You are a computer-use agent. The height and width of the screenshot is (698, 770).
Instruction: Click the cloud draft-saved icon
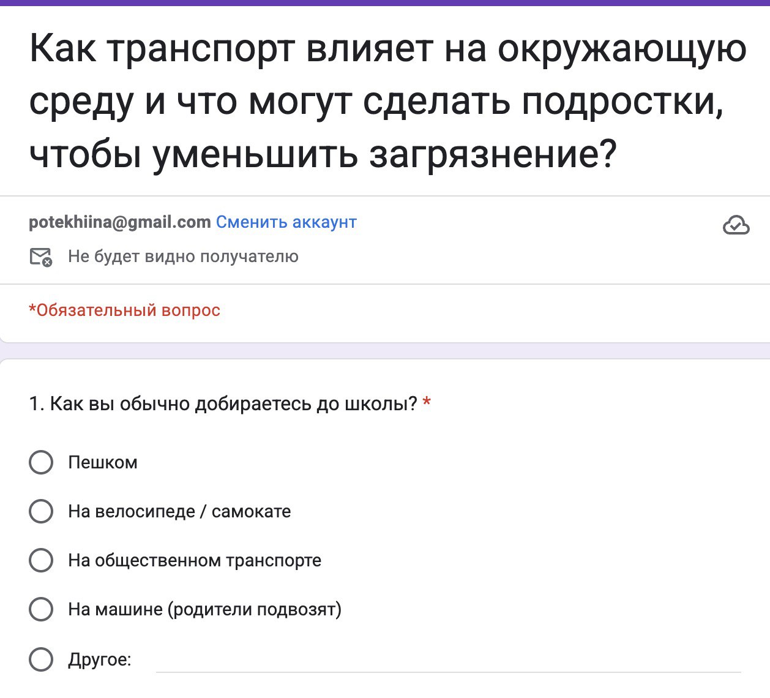coord(736,225)
